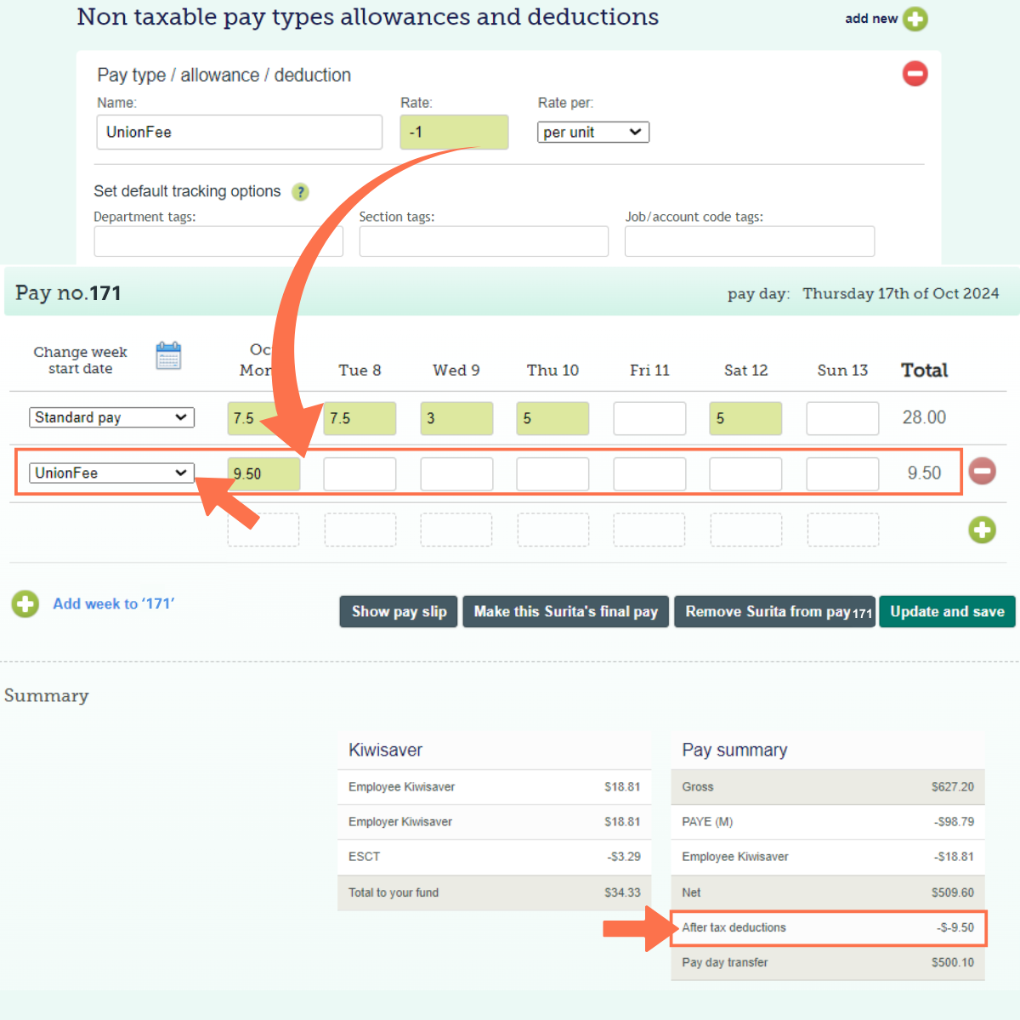Click Remove Surita from pay 171
1020x1020 pixels.
(x=773, y=611)
